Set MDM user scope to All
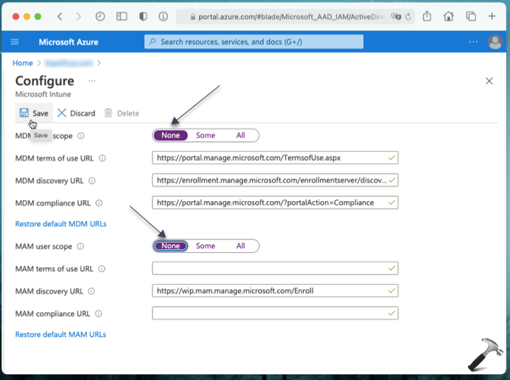The height and width of the screenshot is (380, 510). pos(241,135)
